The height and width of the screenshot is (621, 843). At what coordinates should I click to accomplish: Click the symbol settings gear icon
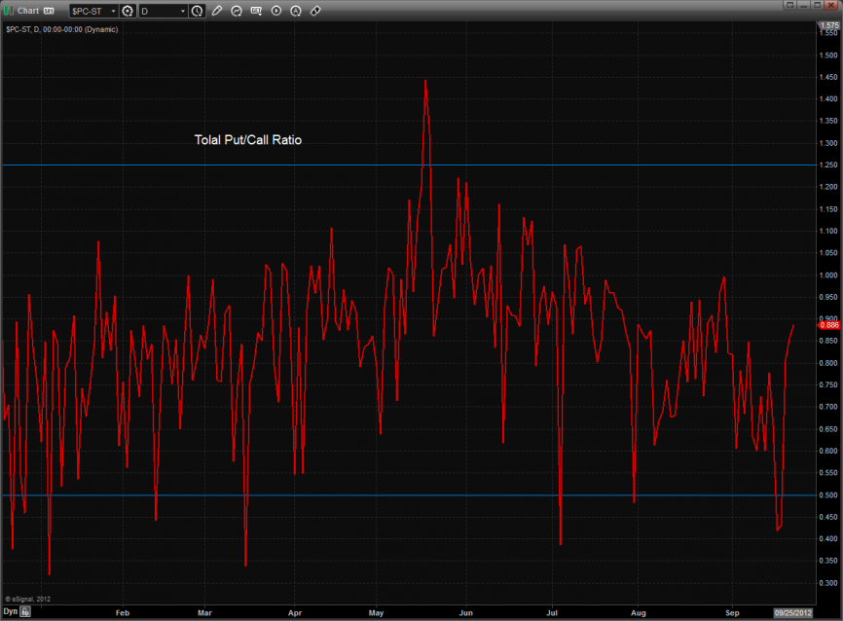coord(127,11)
